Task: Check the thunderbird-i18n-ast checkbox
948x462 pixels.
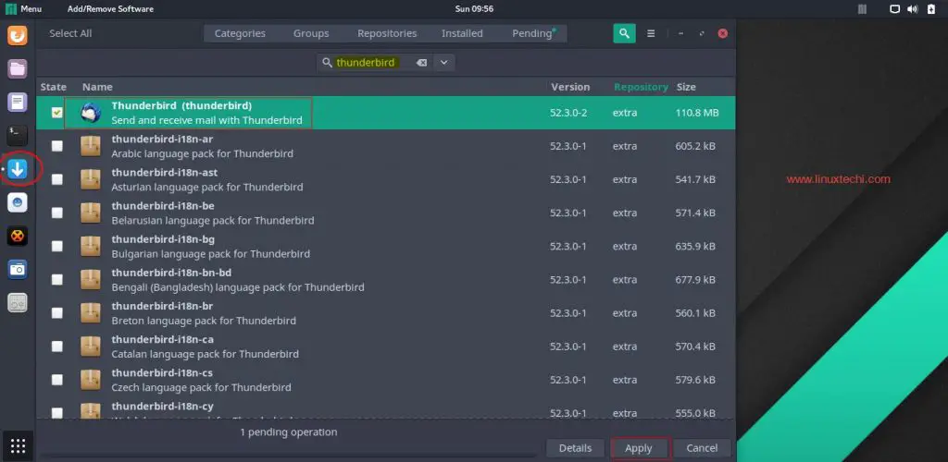Action: [x=56, y=179]
